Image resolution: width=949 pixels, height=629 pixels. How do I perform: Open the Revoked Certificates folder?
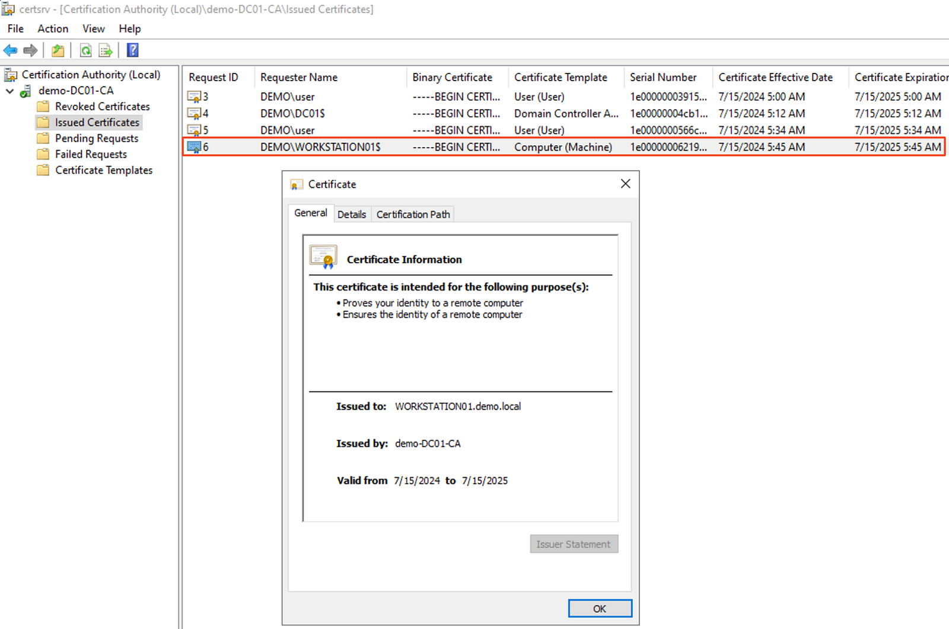tap(102, 107)
